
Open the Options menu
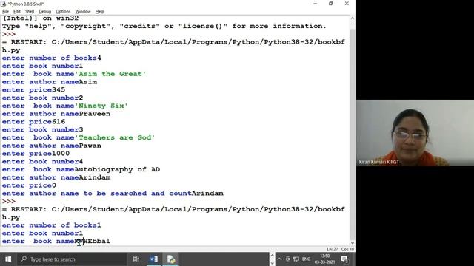pyautogui.click(x=63, y=12)
